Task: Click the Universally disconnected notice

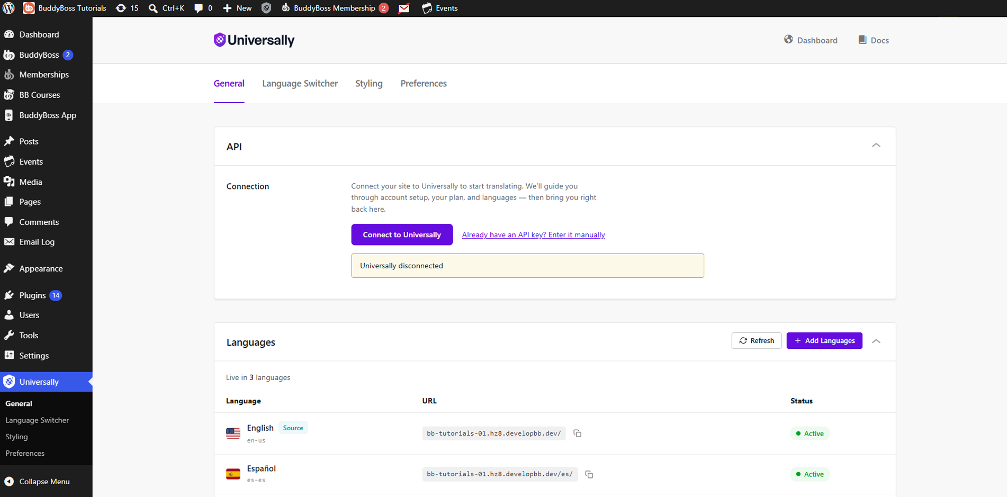Action: point(527,266)
